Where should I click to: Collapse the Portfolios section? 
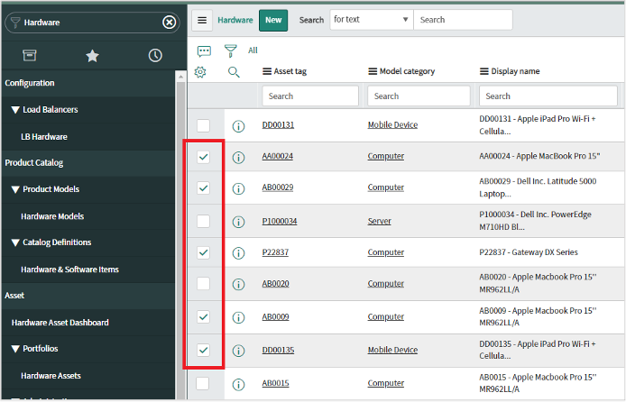pyautogui.click(x=15, y=349)
